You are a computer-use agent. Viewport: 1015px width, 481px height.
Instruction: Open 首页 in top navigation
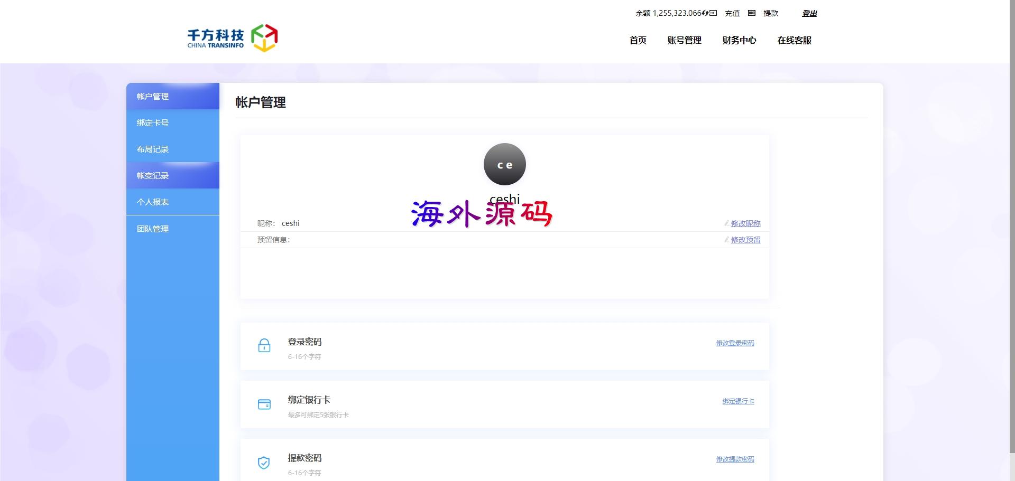click(x=638, y=40)
